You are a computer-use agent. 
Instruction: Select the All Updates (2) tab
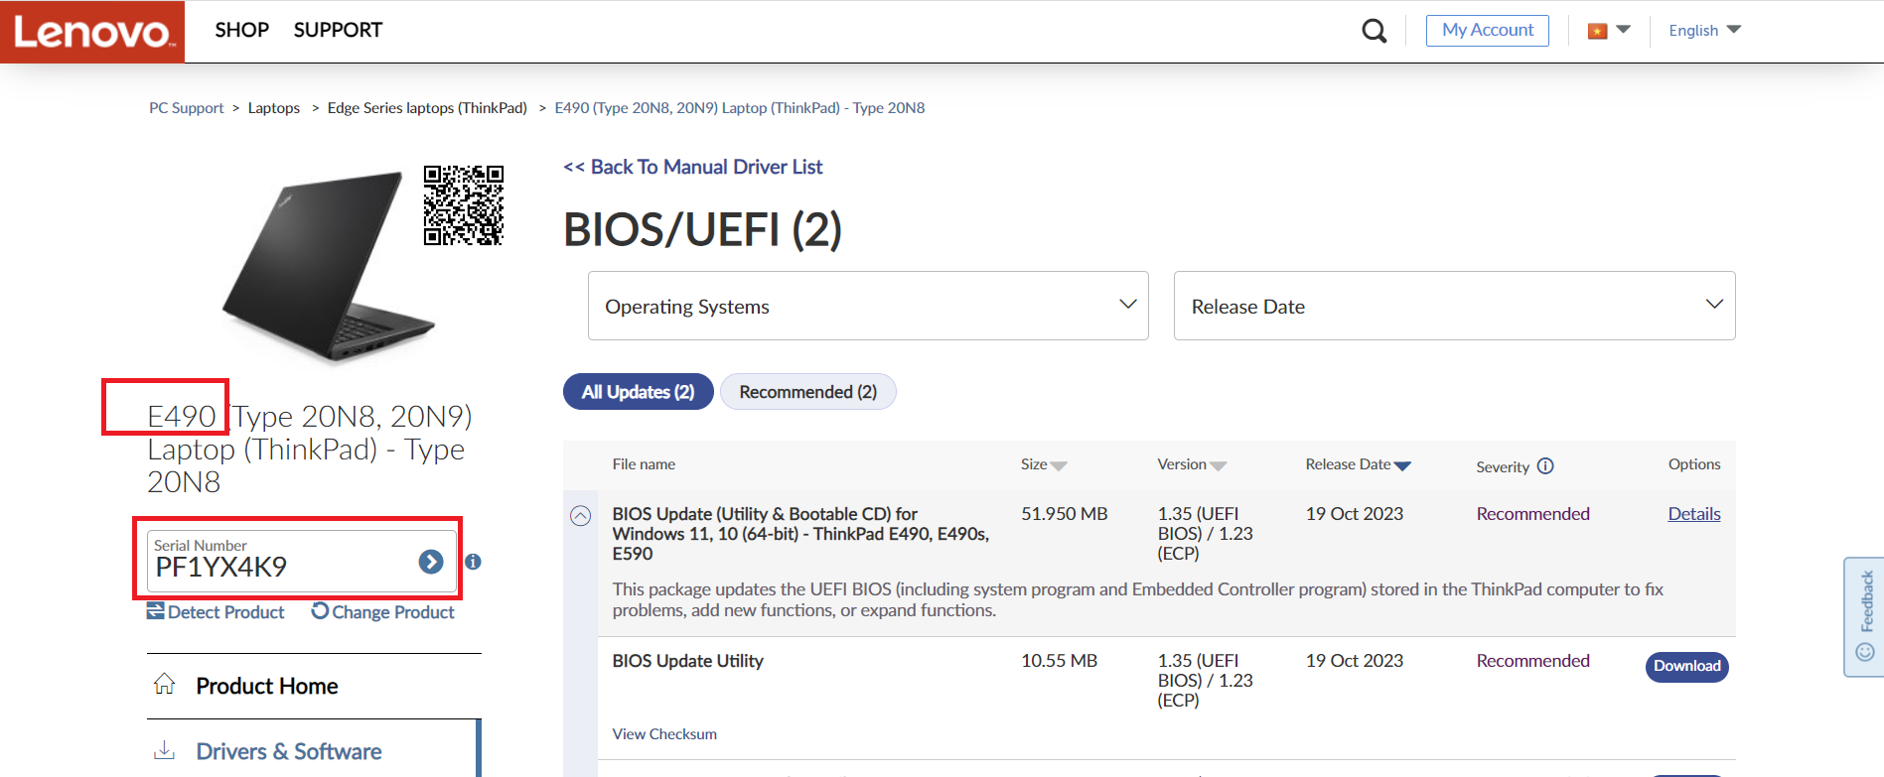pyautogui.click(x=638, y=392)
